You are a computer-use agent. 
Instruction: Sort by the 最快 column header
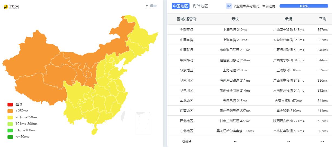(235, 19)
